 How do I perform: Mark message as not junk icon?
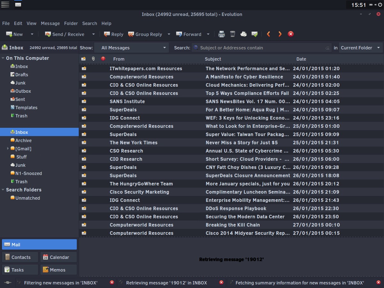click(x=255, y=34)
